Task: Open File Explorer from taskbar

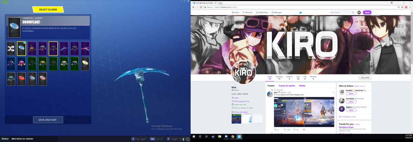Action: click(220, 137)
